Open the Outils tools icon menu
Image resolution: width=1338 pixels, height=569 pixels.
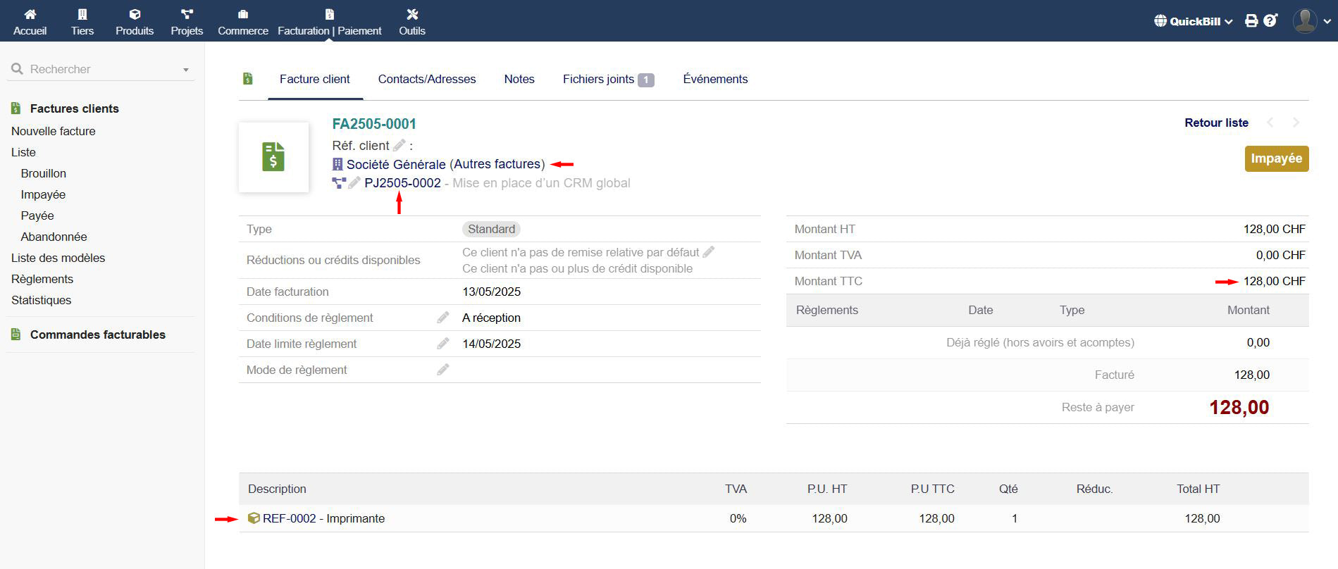tap(412, 14)
